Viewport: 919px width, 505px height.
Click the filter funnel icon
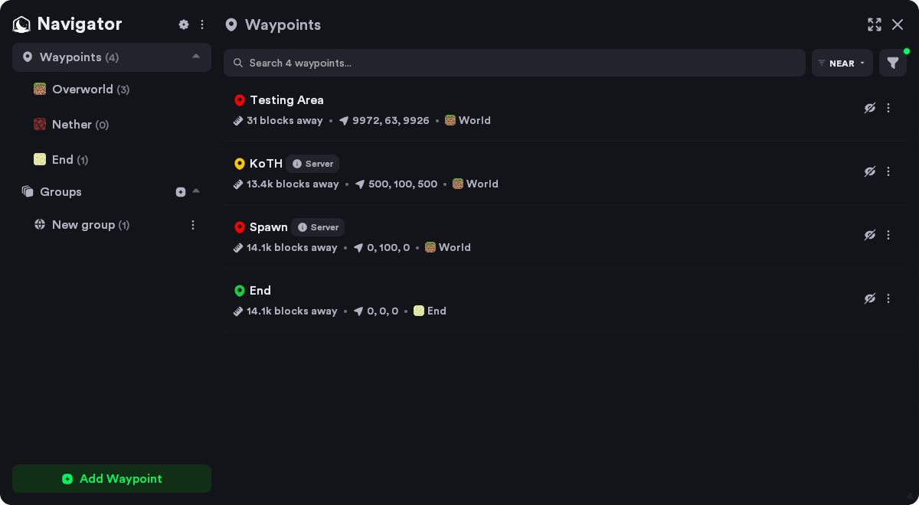click(x=893, y=63)
